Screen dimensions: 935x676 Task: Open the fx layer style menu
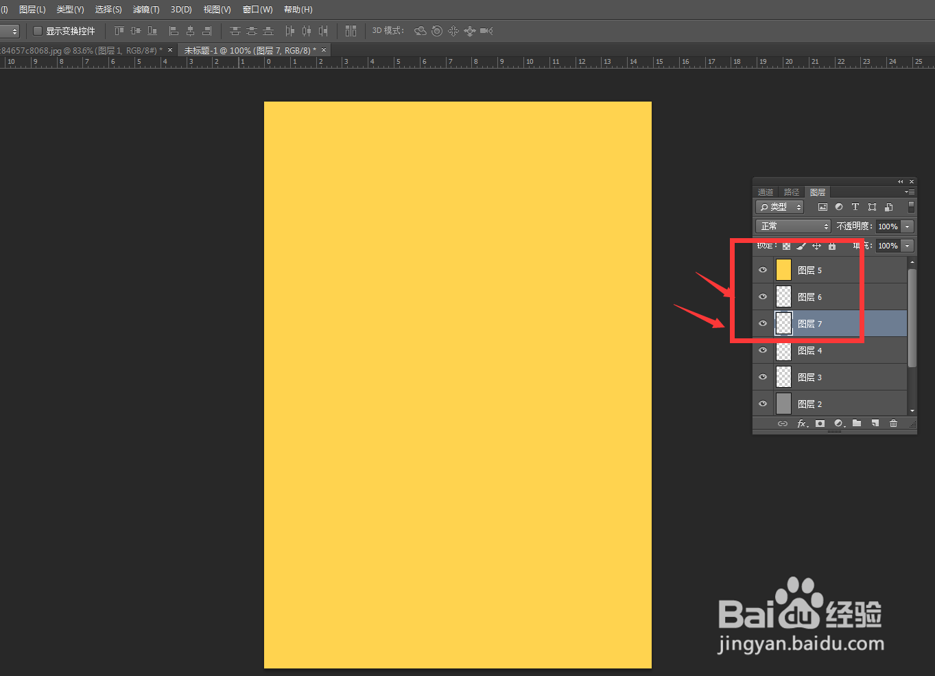coord(802,423)
